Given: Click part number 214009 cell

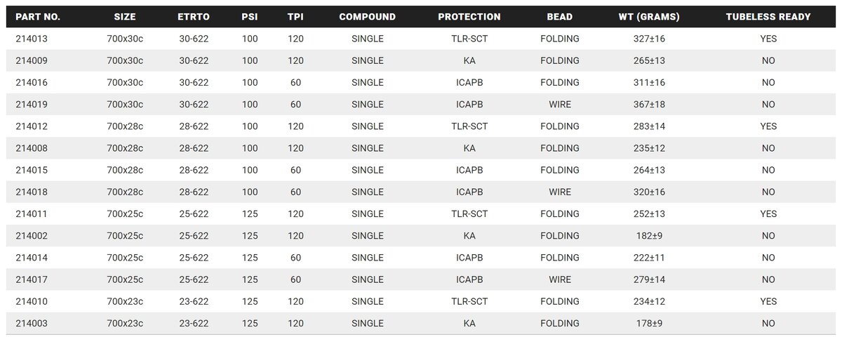Looking at the screenshot, I should pos(32,60).
